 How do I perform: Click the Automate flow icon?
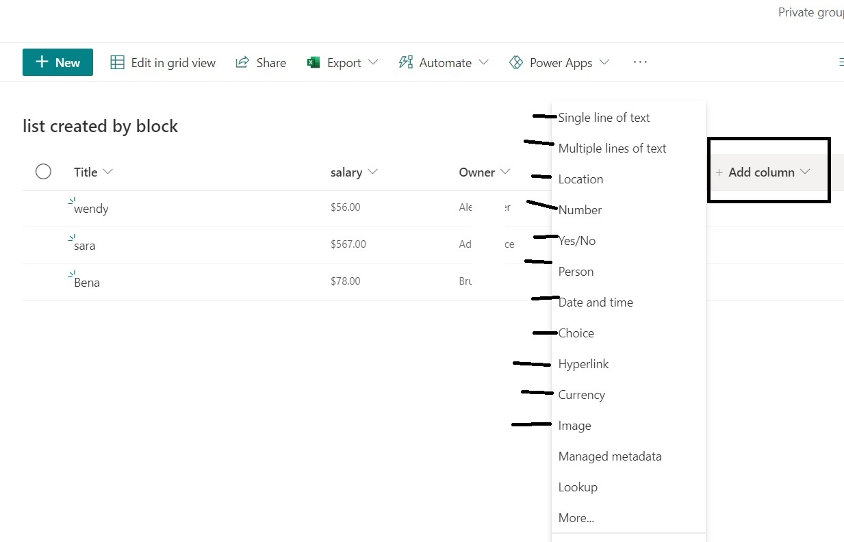pos(406,62)
